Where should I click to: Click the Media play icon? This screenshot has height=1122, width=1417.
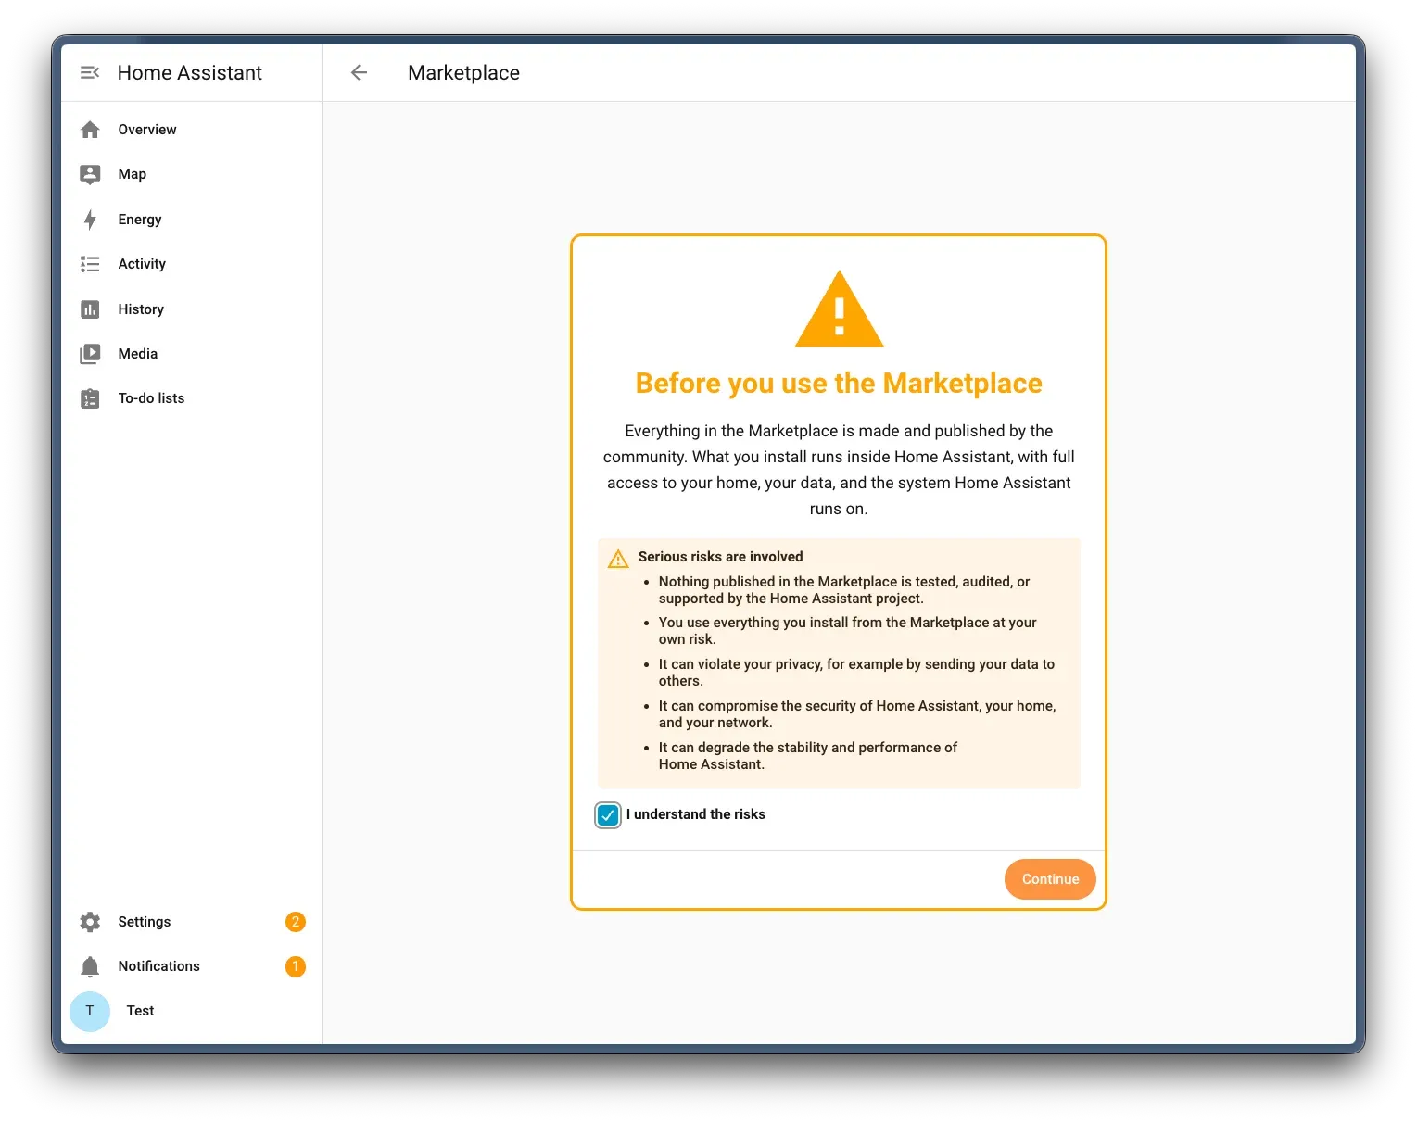[90, 354]
